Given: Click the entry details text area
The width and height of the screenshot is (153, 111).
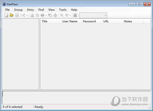Looking at the screenshot, I should click(76, 97).
